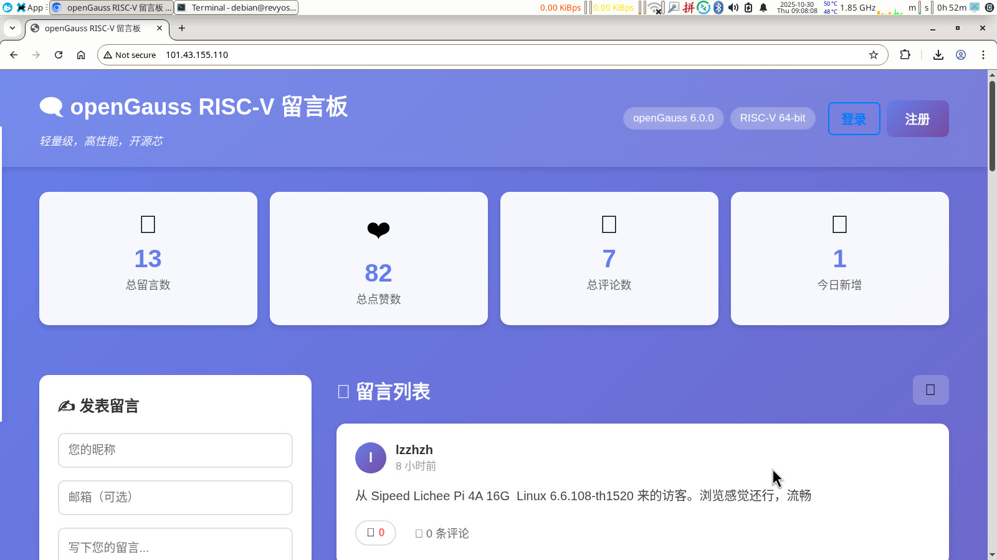997x560 pixels.
Task: Open the browser three-dot menu
Action: click(x=983, y=55)
